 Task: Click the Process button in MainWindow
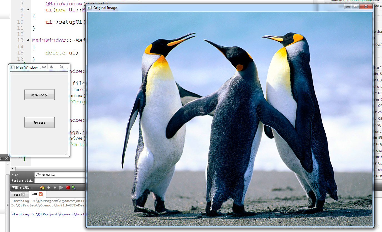39,123
